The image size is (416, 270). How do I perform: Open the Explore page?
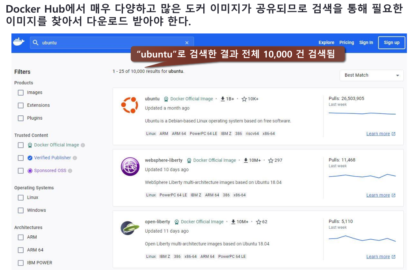click(326, 43)
